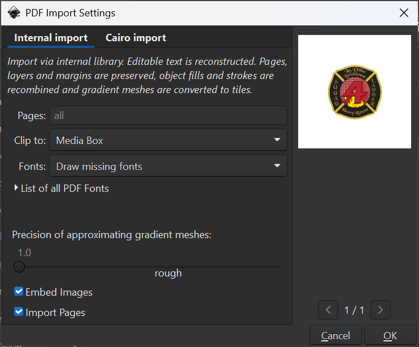Image resolution: width=419 pixels, height=347 pixels.
Task: Expand the List of all PDF Fonts
Action: [x=61, y=188]
